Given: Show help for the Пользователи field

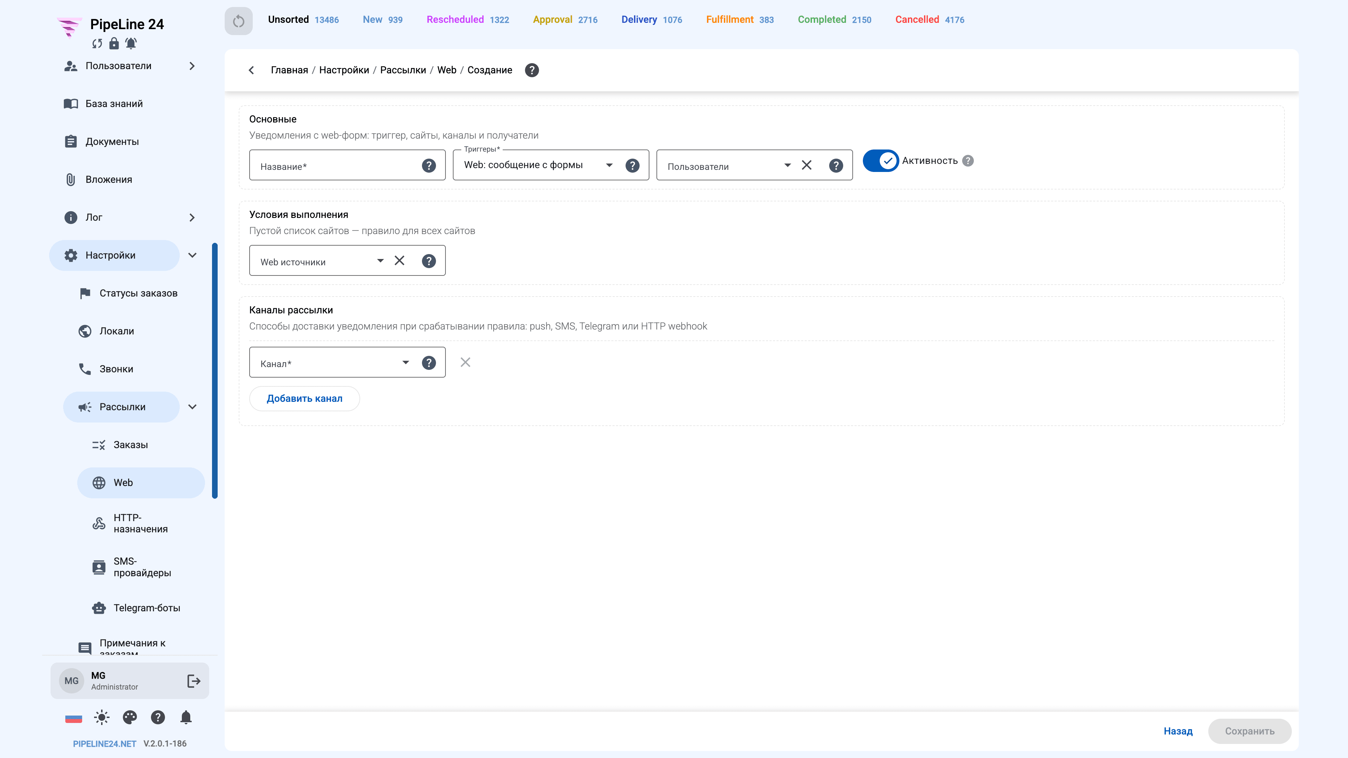Looking at the screenshot, I should (836, 166).
